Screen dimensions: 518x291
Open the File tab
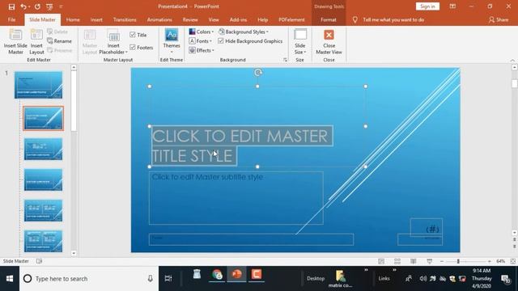tap(11, 19)
